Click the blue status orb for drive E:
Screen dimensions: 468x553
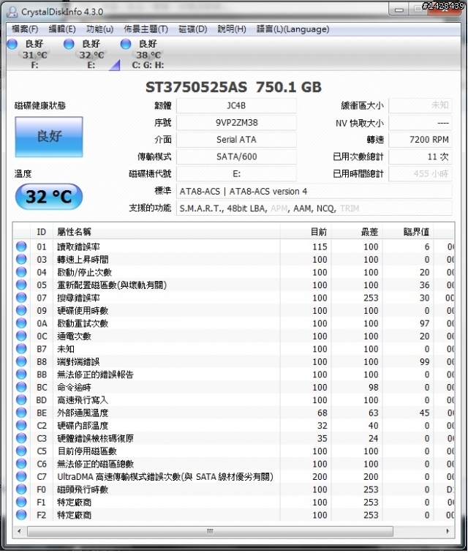point(69,44)
